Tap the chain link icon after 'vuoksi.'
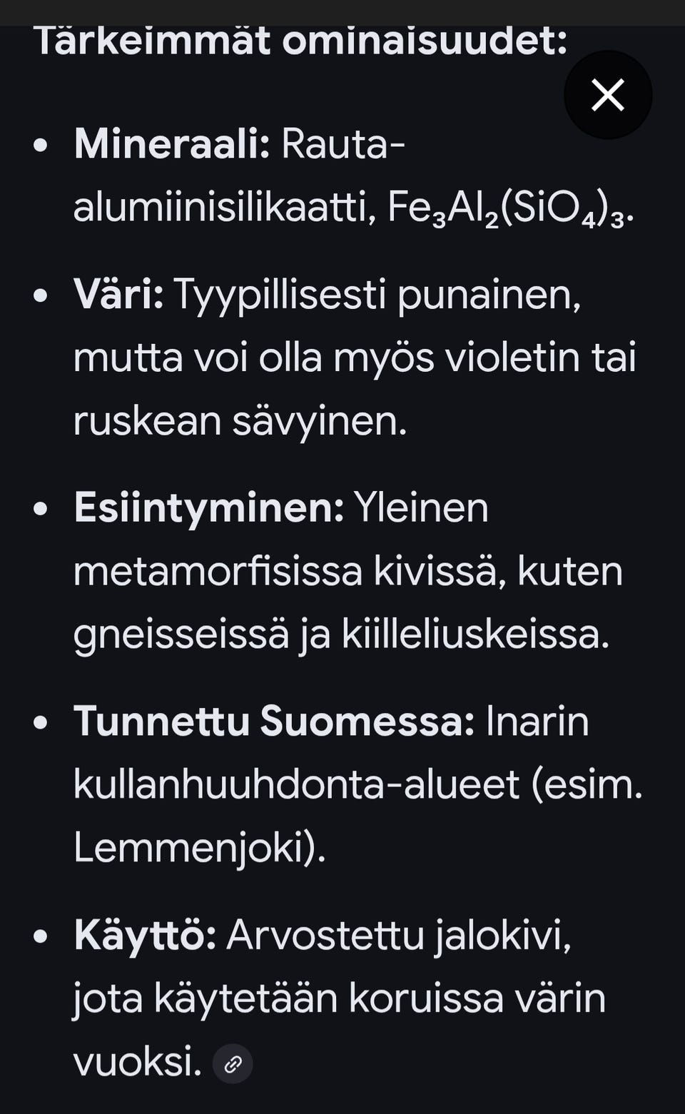The image size is (685, 1114). 233,1064
